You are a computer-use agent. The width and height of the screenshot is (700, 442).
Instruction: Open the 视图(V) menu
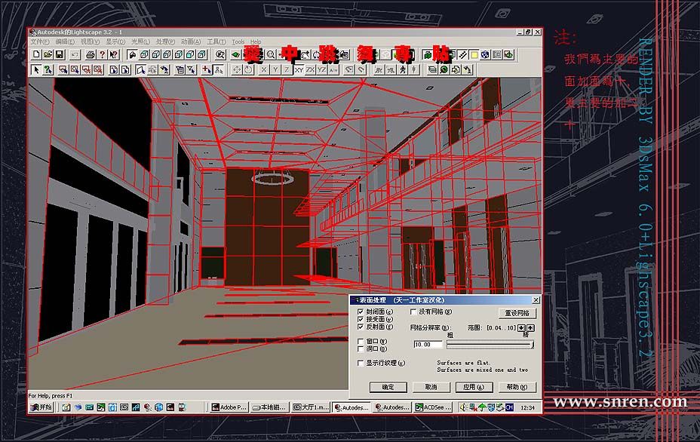(90, 41)
